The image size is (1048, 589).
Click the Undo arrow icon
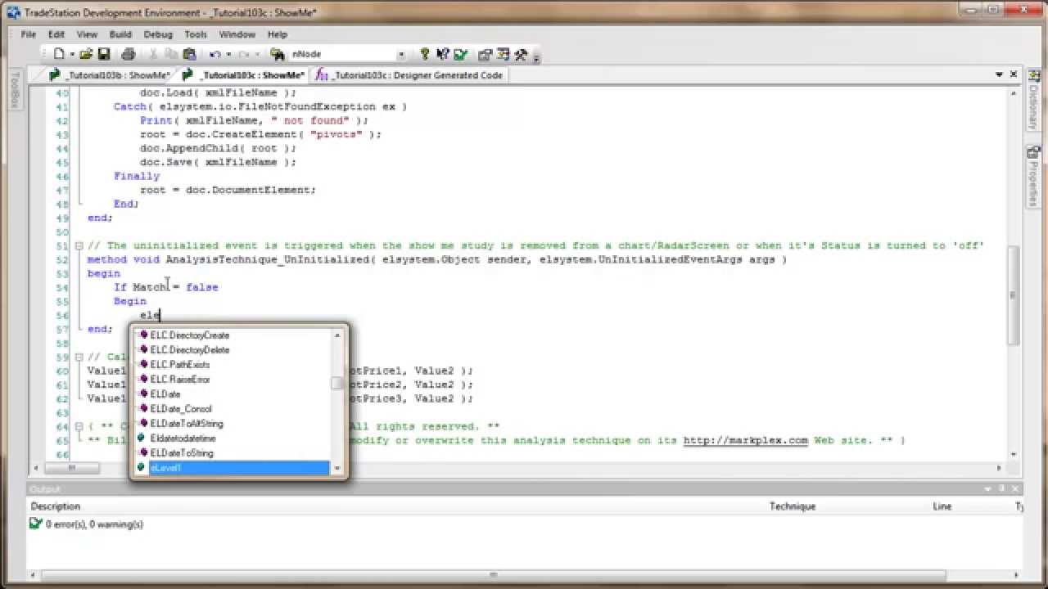215,55
